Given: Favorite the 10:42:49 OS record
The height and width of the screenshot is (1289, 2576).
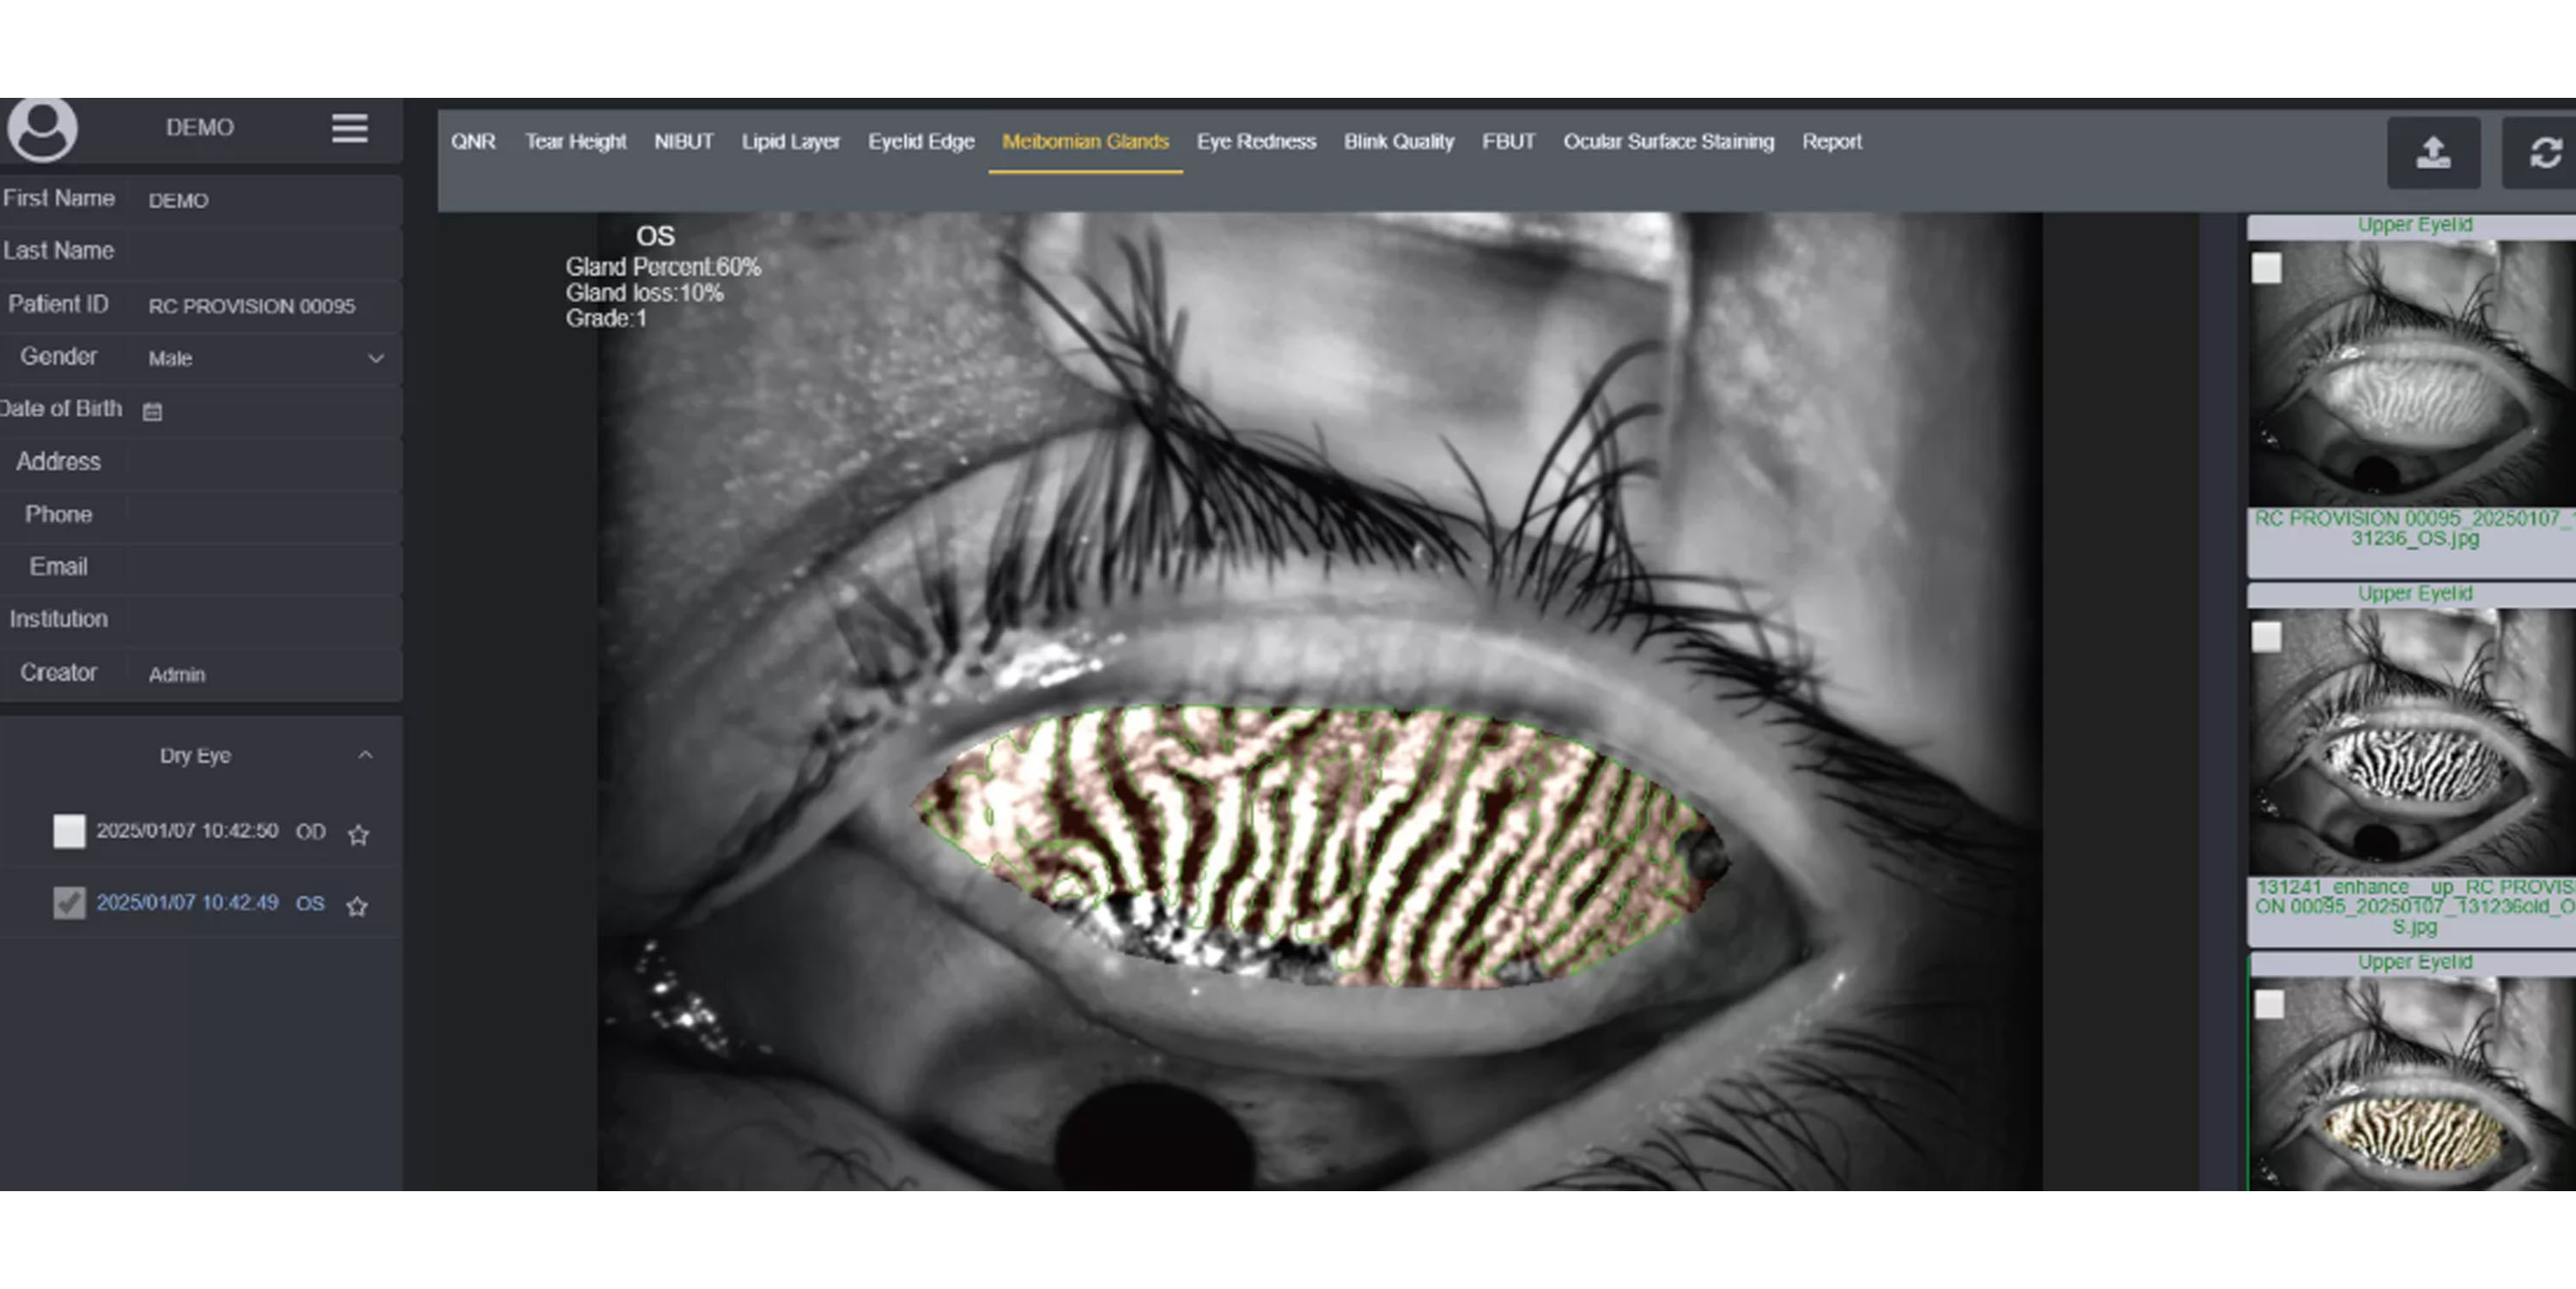Looking at the screenshot, I should point(357,906).
